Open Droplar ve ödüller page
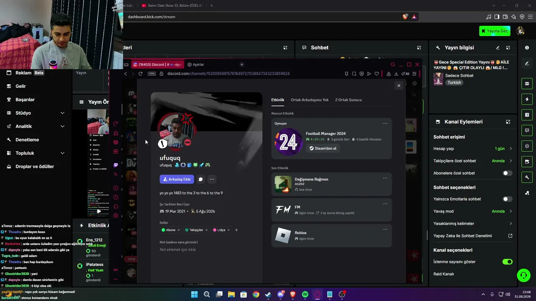The height and width of the screenshot is (301, 536). coord(35,166)
